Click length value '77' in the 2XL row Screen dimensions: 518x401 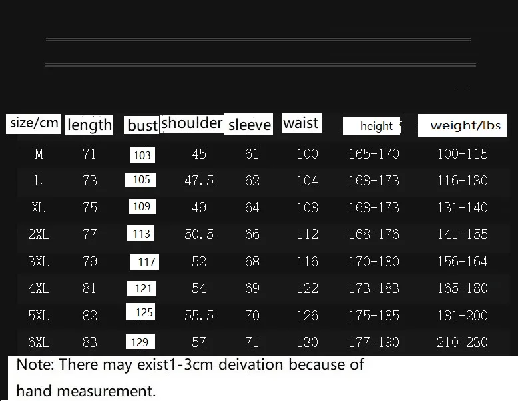[x=89, y=234]
